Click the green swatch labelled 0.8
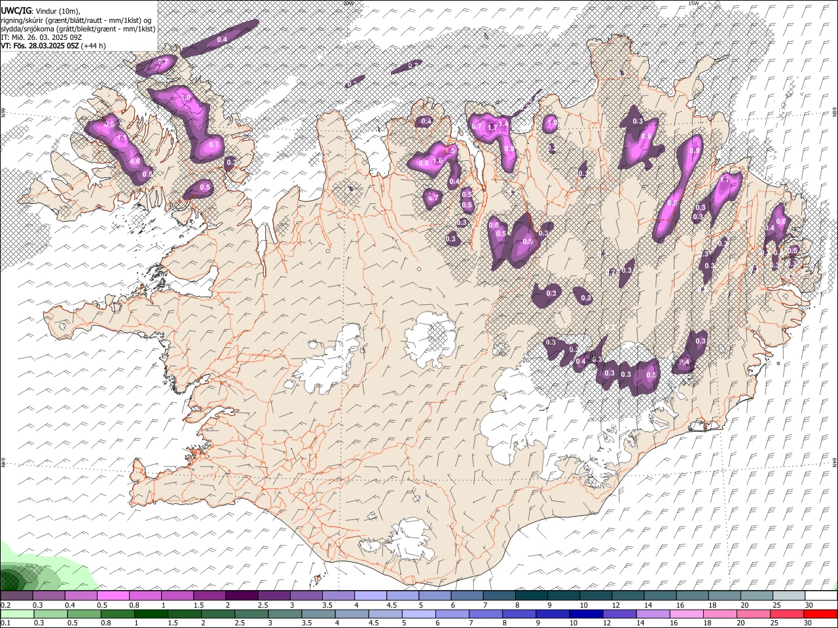 (117, 614)
